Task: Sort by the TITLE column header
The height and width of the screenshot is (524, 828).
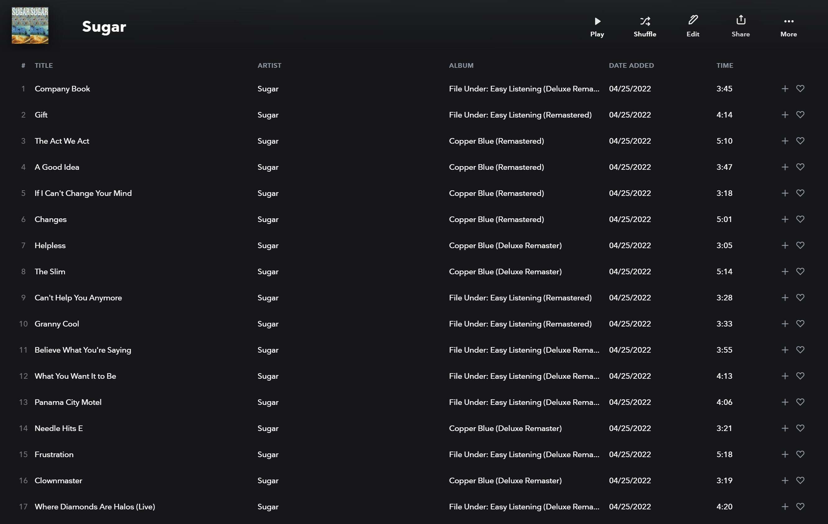Action: [x=44, y=65]
